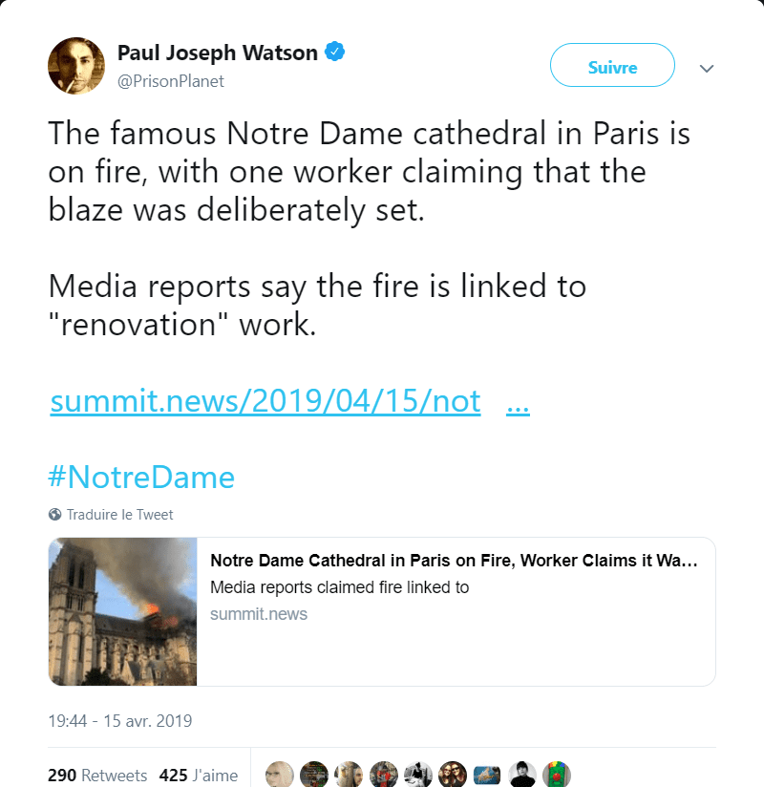Follow the account with the Suivre button
This screenshot has height=787, width=764.
612,65
